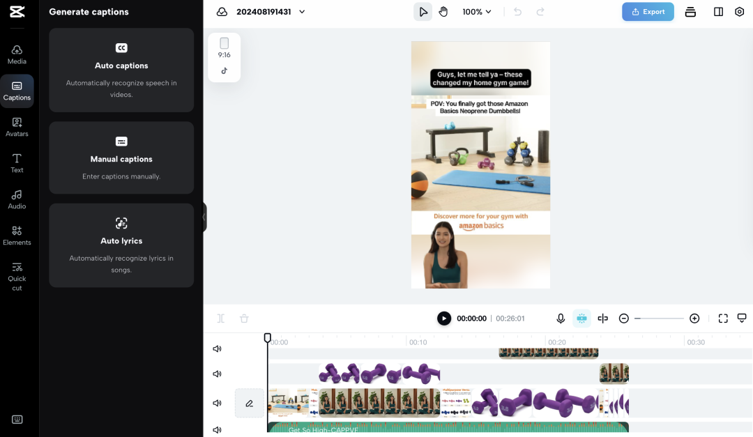Open the settings hexagon icon
This screenshot has width=753, height=437.
click(x=740, y=12)
